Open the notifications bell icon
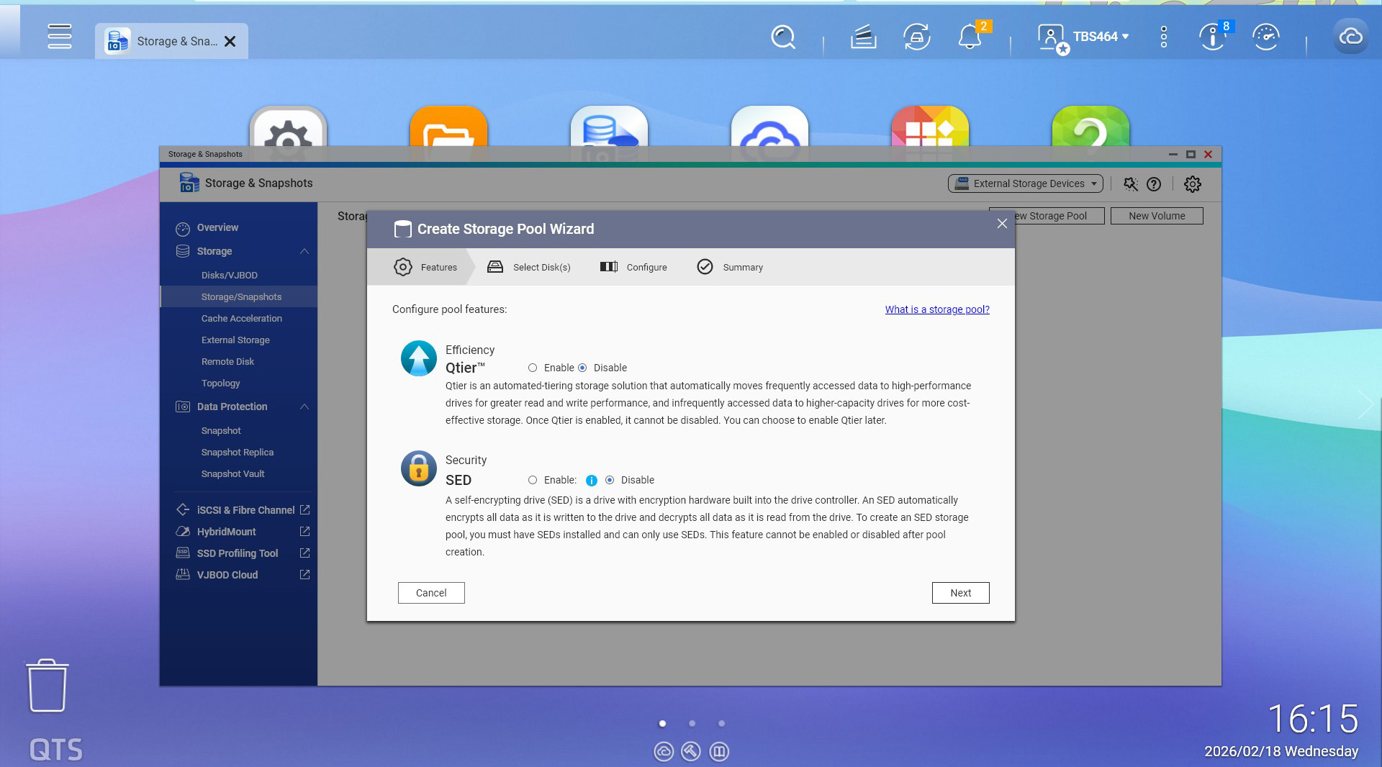The image size is (1382, 767). click(970, 37)
